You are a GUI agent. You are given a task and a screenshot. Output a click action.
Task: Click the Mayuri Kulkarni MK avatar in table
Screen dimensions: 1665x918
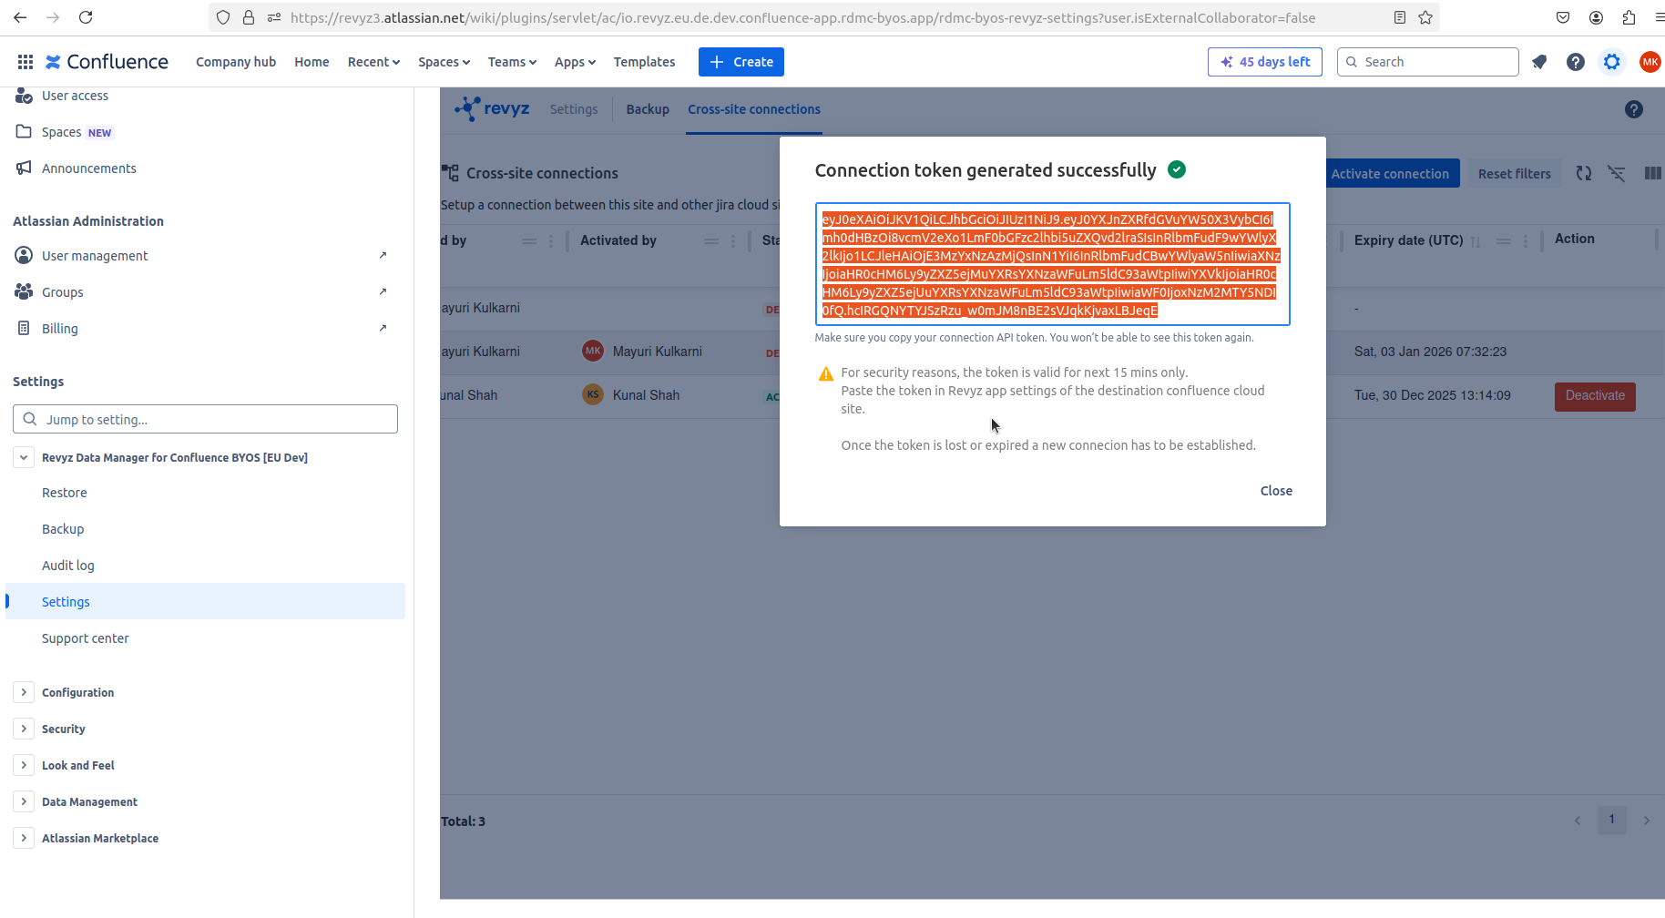tap(593, 351)
